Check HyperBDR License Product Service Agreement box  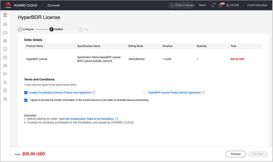pos(145,93)
